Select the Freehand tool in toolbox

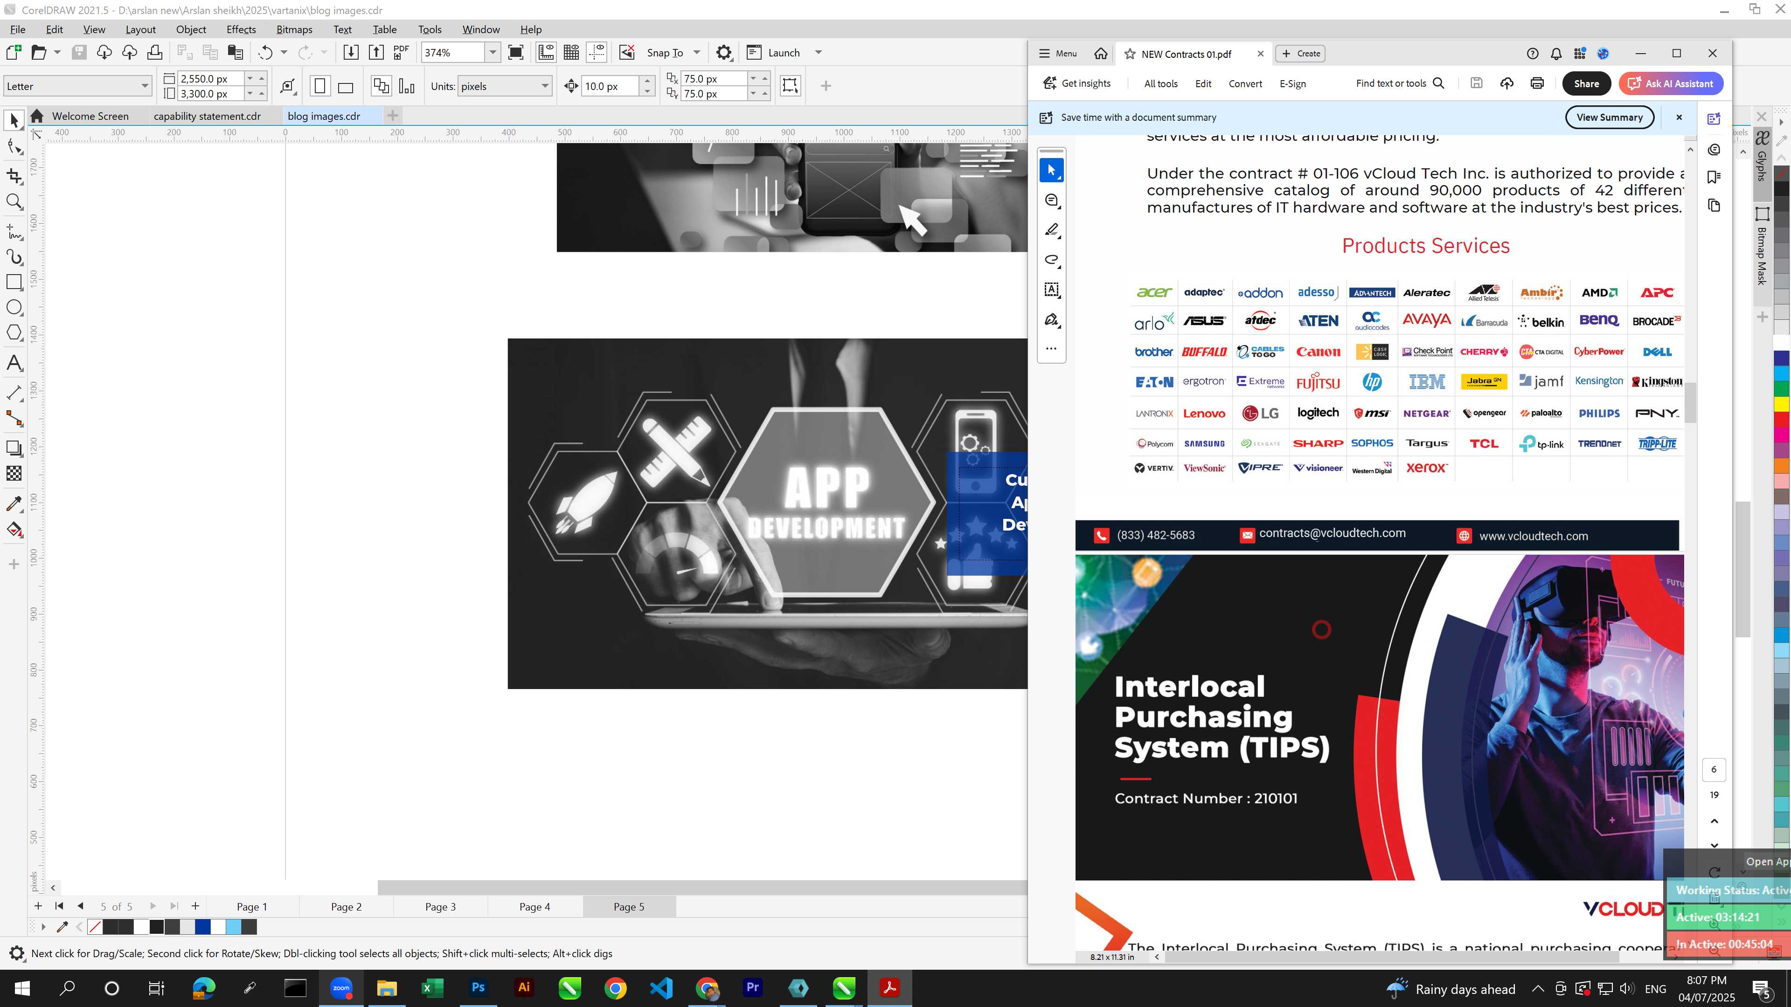coord(14,231)
